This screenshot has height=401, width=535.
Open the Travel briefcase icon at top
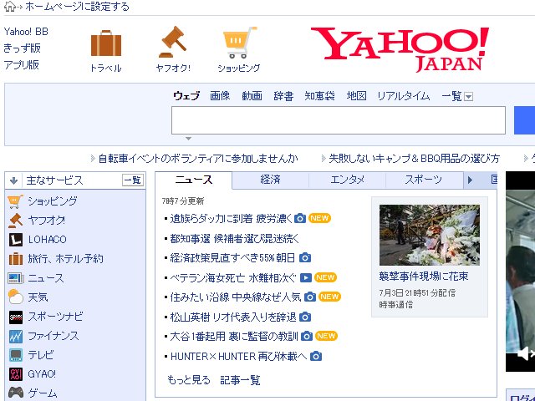[x=106, y=43]
